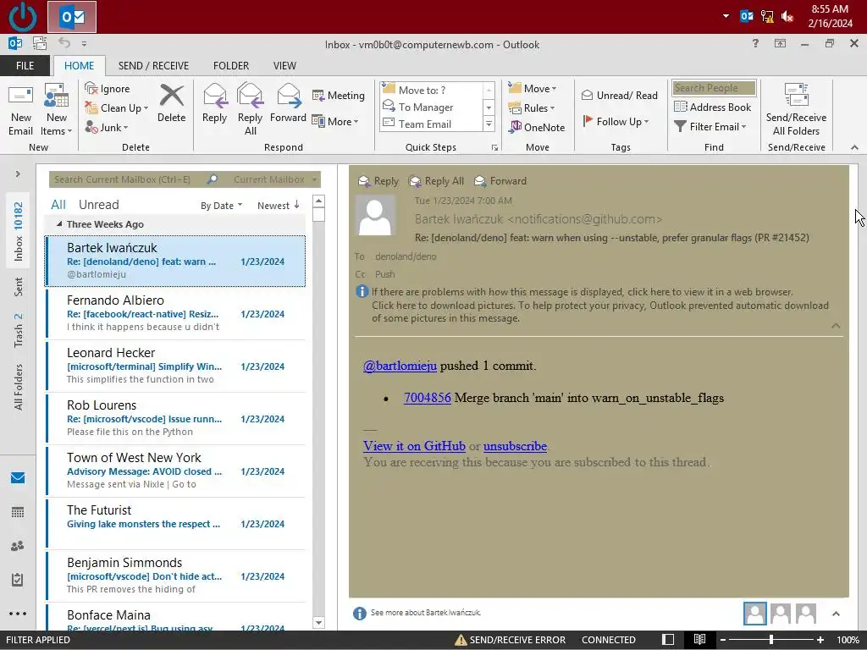Show All messages filter
Image resolution: width=867 pixels, height=650 pixels.
pos(58,205)
